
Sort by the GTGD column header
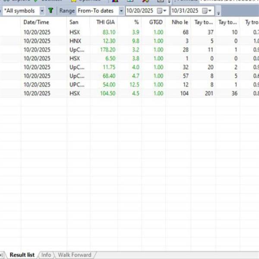coord(156,22)
